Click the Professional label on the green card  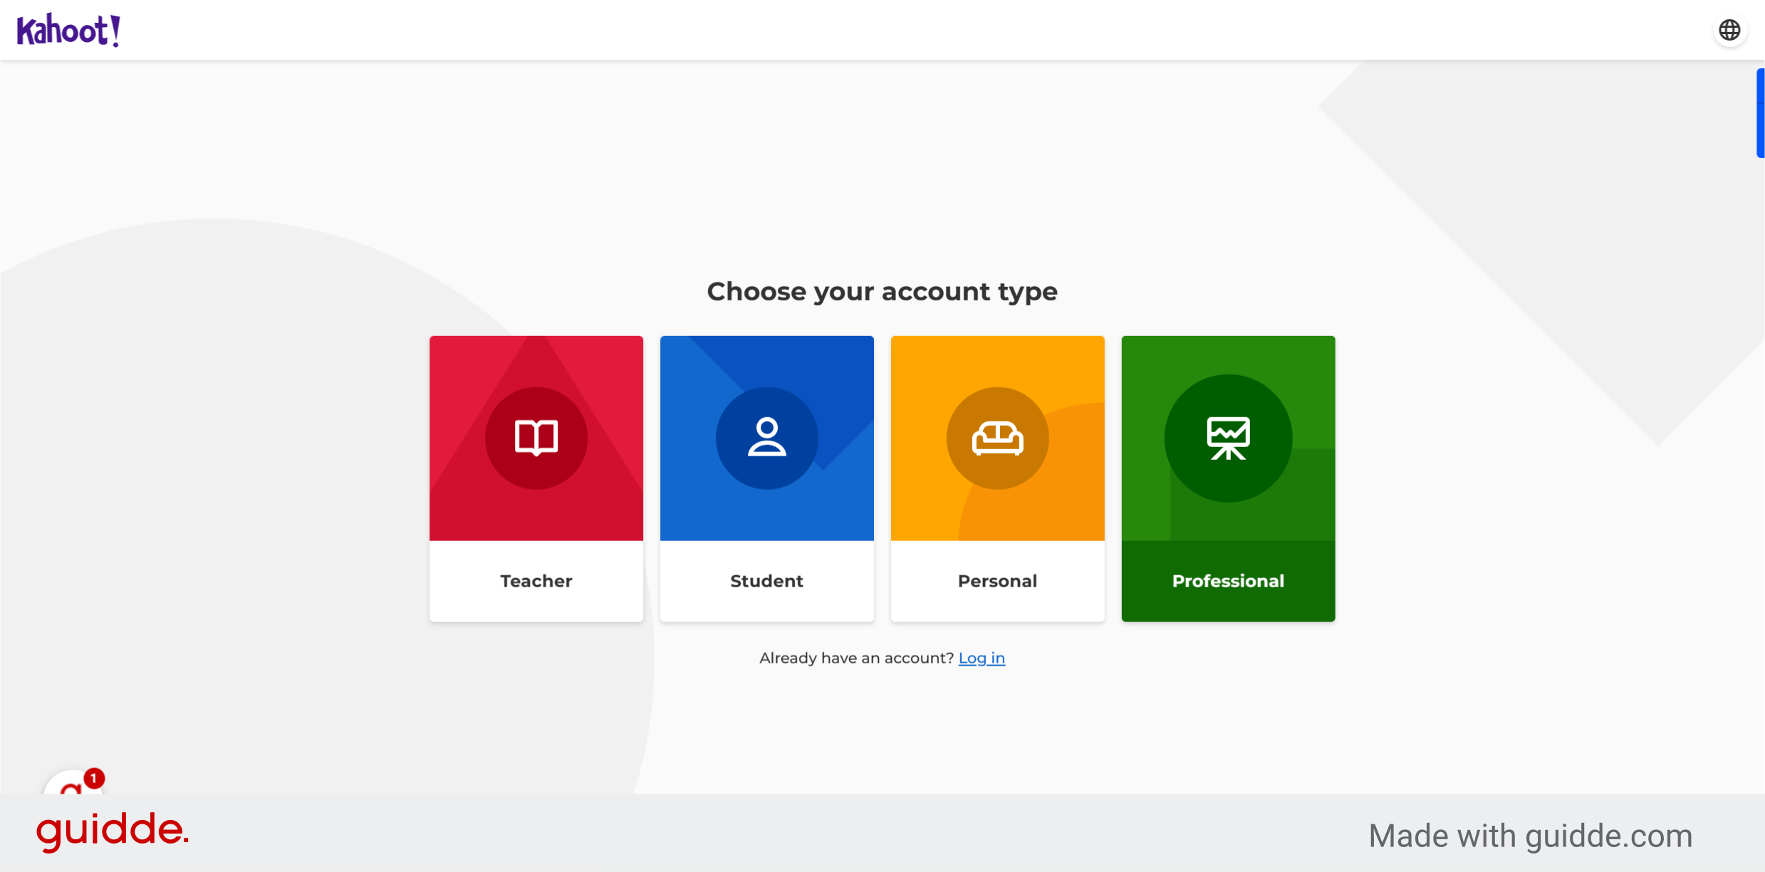coord(1228,581)
